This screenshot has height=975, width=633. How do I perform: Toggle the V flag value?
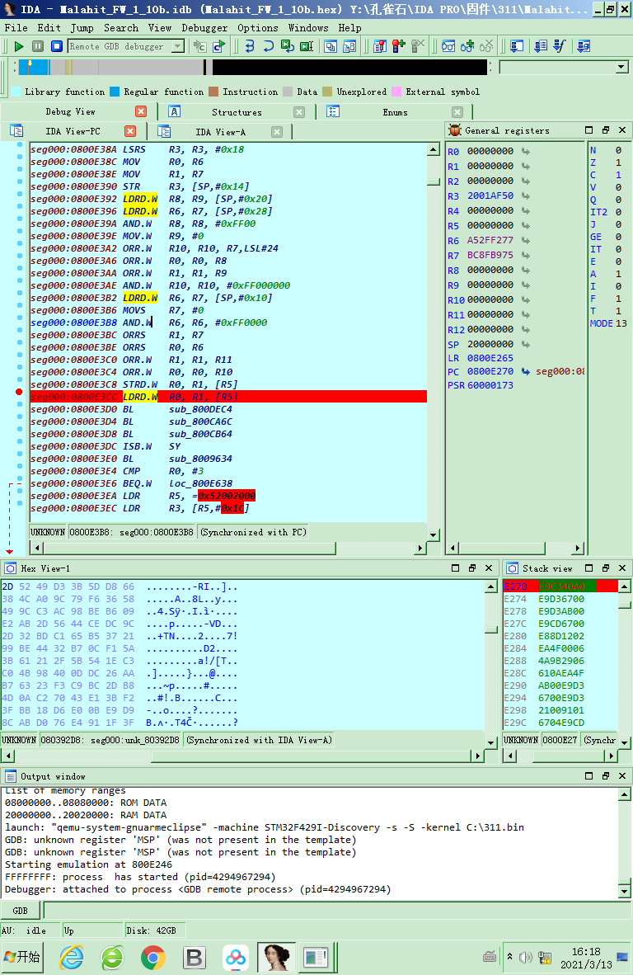click(x=618, y=188)
